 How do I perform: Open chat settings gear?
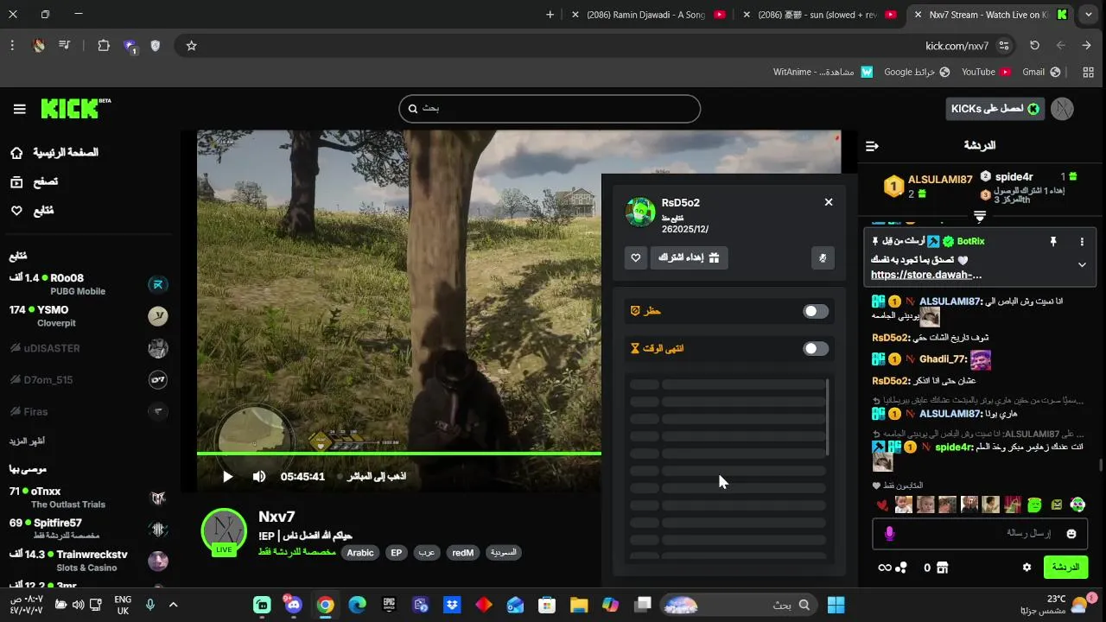[1027, 568]
